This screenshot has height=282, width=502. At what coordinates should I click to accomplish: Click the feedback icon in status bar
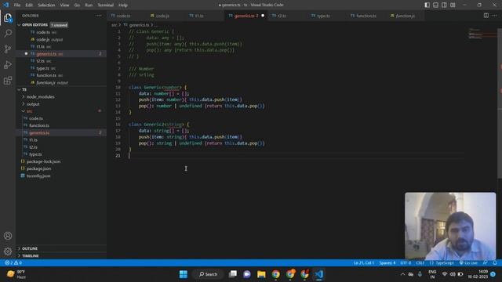[485, 263]
